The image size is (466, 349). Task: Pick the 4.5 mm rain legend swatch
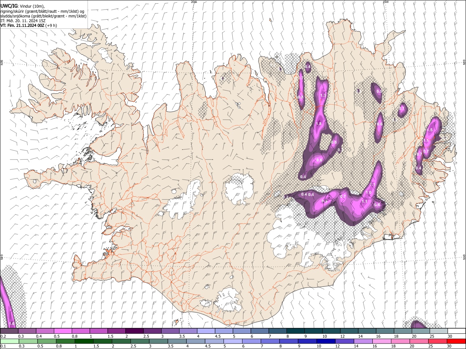point(214,341)
